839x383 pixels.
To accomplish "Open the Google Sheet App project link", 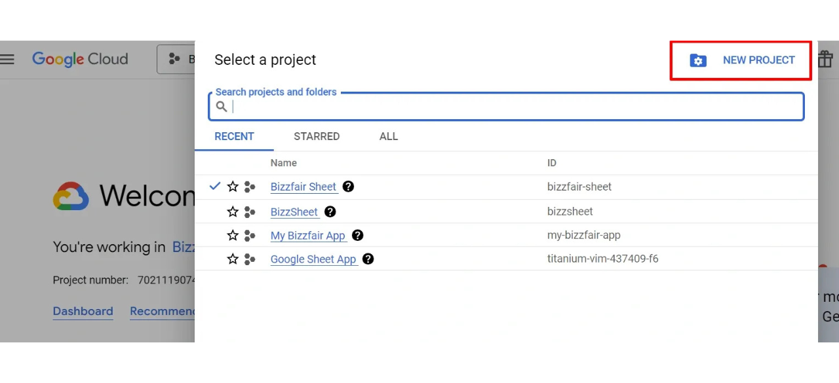I will [x=313, y=259].
